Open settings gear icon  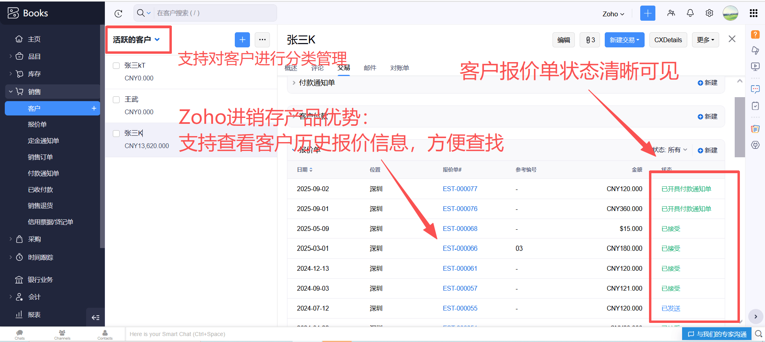(x=709, y=13)
